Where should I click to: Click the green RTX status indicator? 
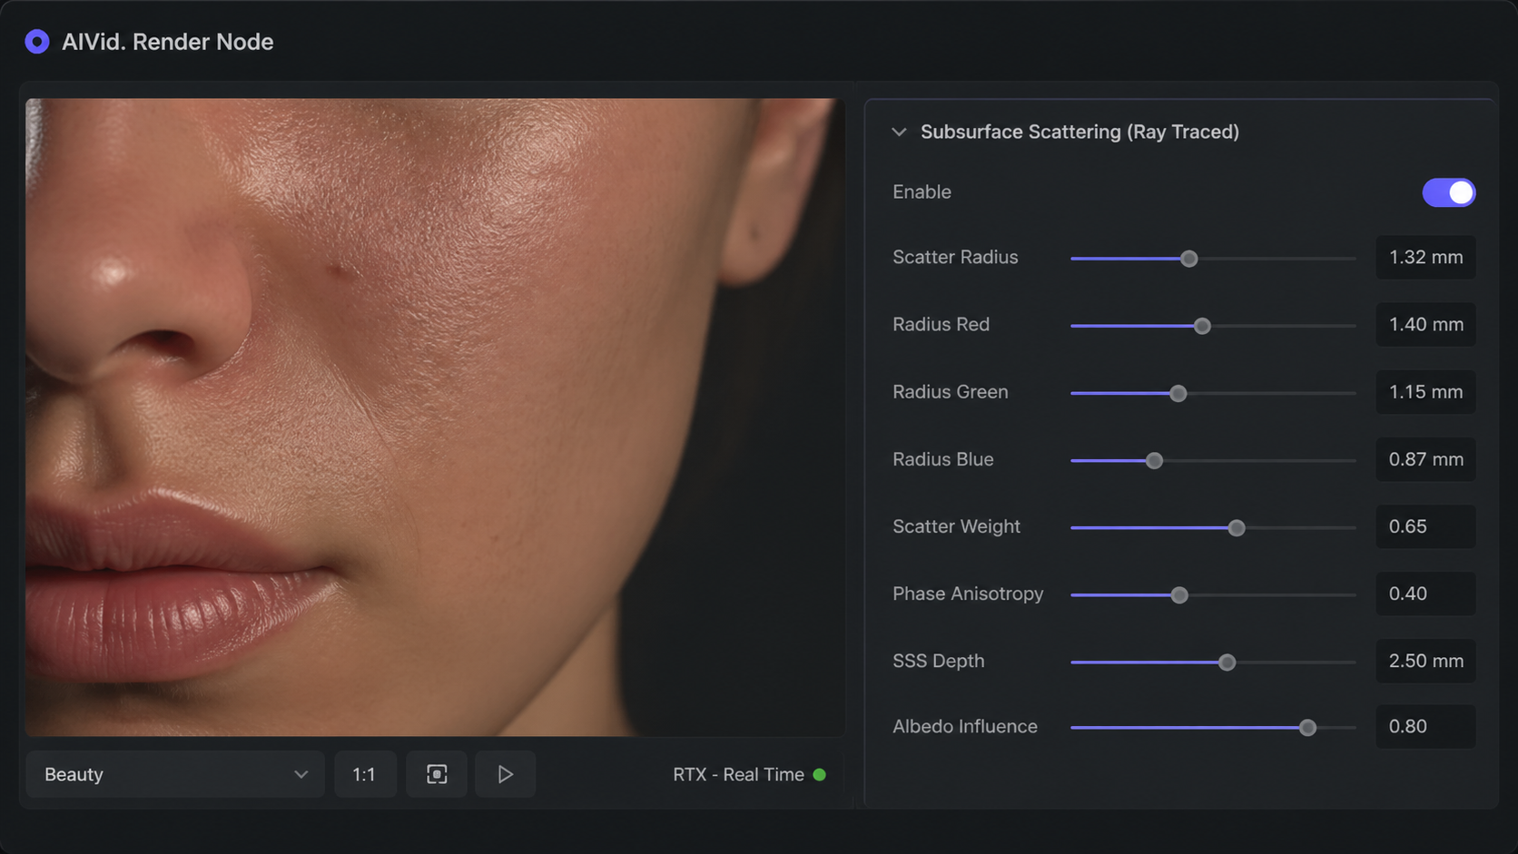pyautogui.click(x=820, y=775)
